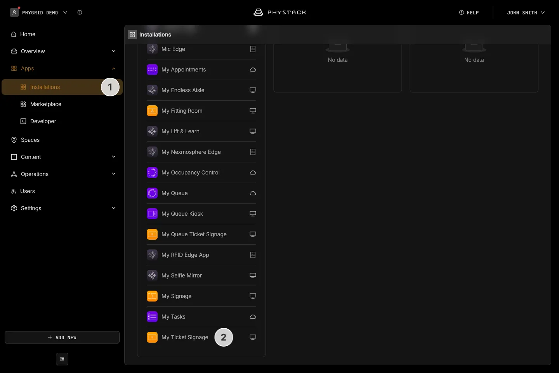Viewport: 559px width, 373px height.
Task: Expand the Content section chevron
Action: pyautogui.click(x=114, y=157)
